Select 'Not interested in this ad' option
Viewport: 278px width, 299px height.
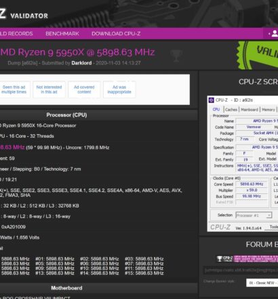(x=49, y=89)
